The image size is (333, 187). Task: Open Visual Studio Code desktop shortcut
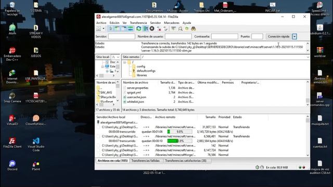coord(36,144)
